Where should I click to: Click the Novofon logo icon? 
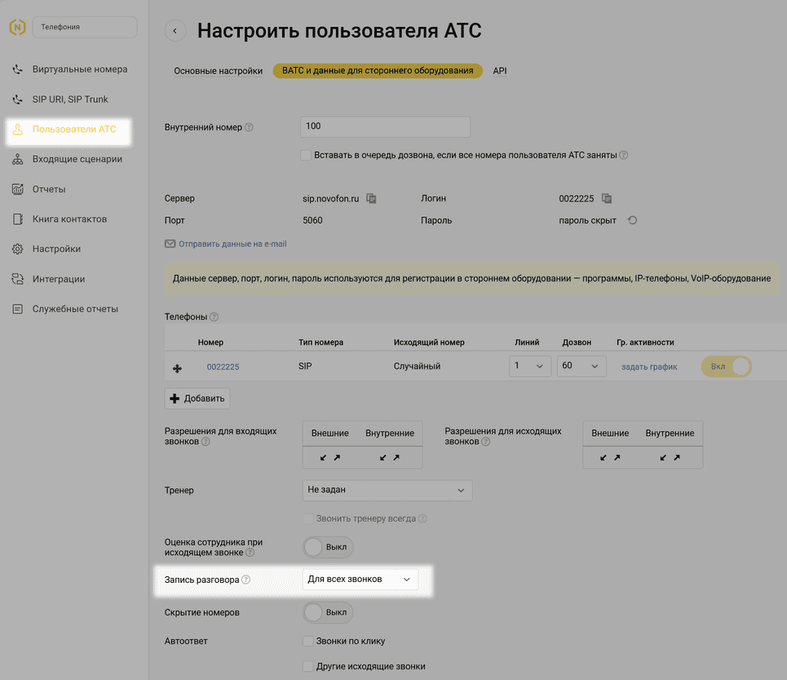tap(16, 28)
